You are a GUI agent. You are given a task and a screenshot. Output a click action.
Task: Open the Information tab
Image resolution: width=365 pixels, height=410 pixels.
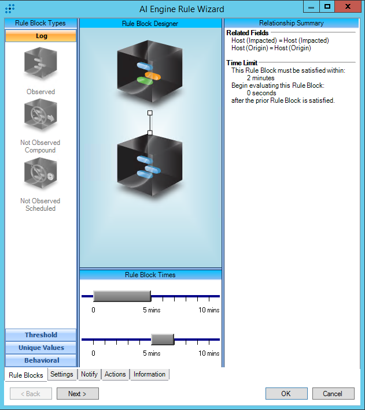[x=149, y=374]
